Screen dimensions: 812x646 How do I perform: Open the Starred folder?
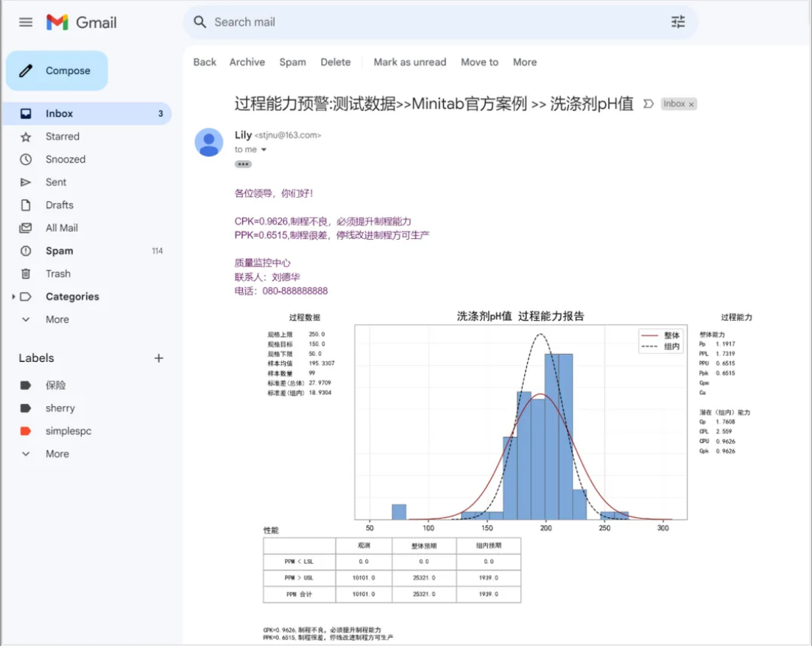62,136
